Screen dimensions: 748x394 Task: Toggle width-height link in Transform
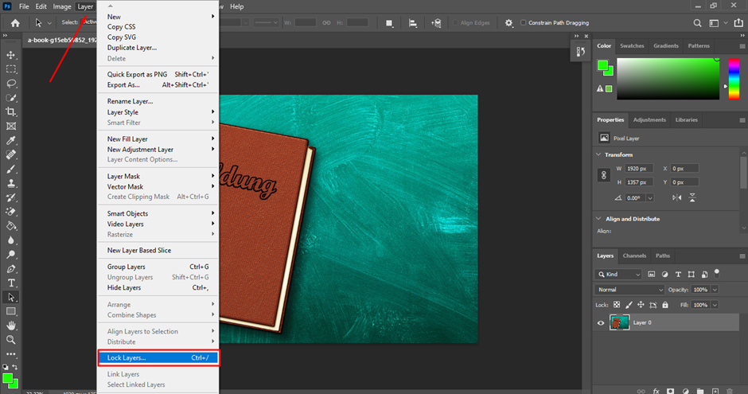tap(603, 175)
